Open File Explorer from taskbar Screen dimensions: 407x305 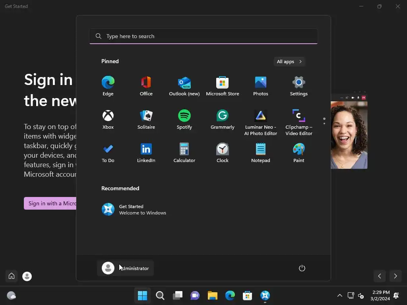212,295
